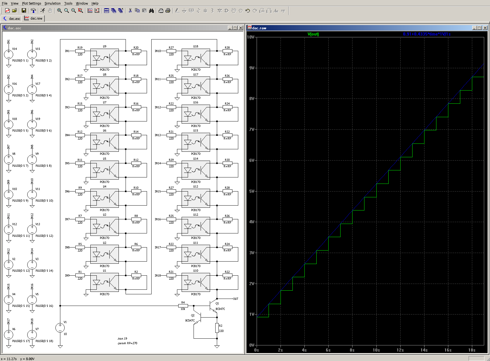This screenshot has width=490, height=361.
Task: Click the Cut scissors icon
Action: click(x=130, y=11)
